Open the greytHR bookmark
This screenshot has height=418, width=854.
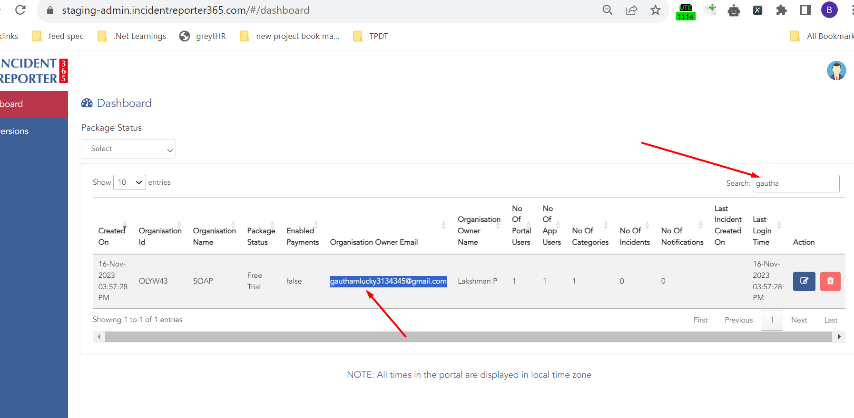point(203,36)
